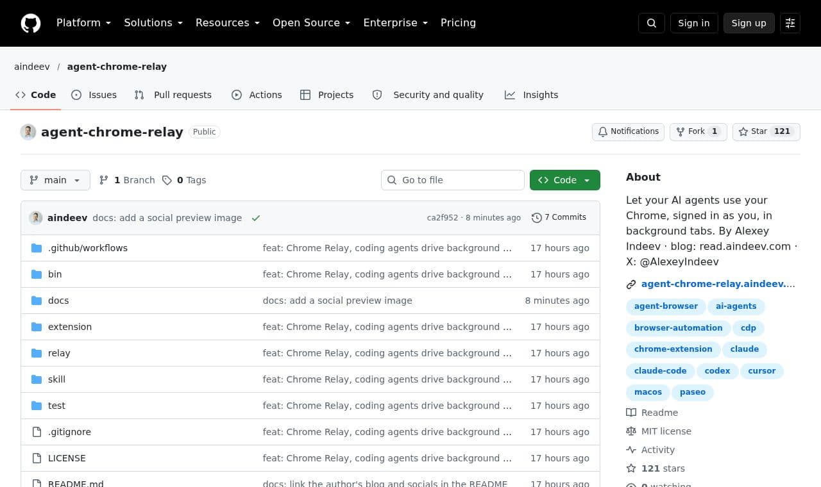Click the link icon beside the website URL
The width and height of the screenshot is (821, 487).
(x=631, y=285)
